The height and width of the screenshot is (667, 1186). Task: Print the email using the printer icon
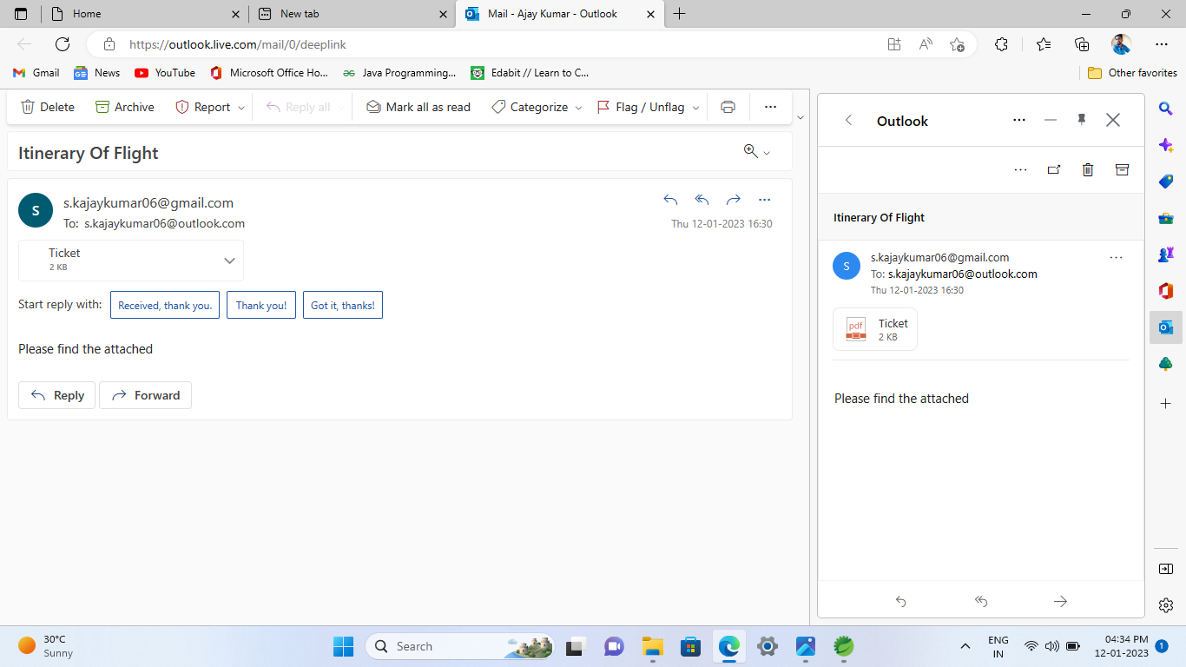(x=728, y=106)
